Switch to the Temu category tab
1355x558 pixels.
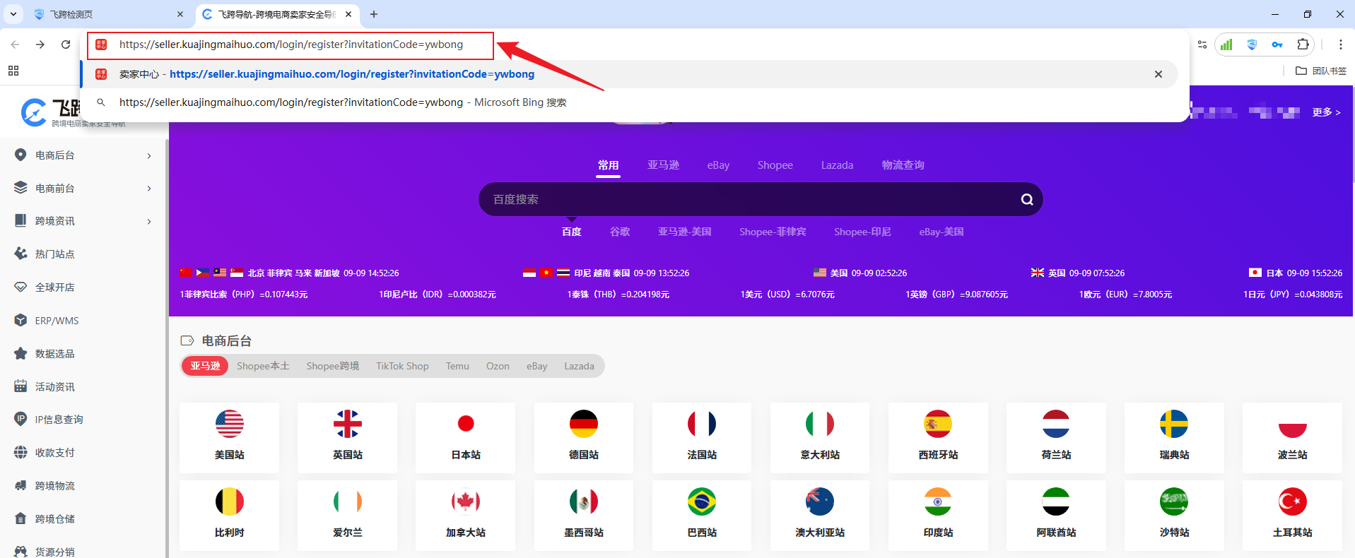(x=457, y=366)
